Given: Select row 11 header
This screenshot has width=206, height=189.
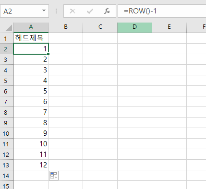Looking at the screenshot, I should coord(7,144).
